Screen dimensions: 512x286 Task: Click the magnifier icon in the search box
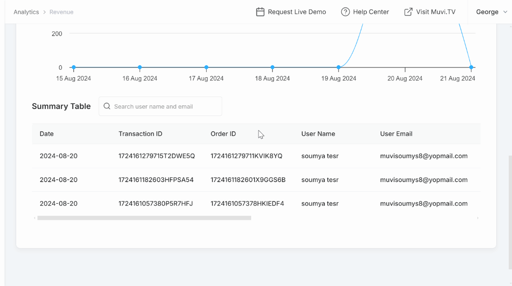(x=107, y=106)
